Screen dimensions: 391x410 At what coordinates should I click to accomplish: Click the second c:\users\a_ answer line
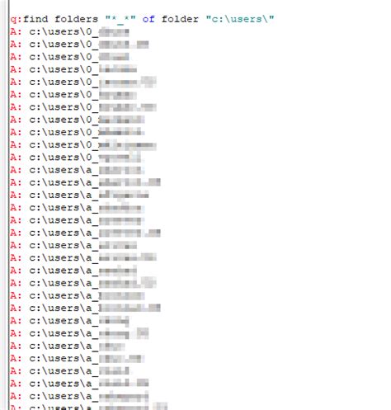(x=85, y=183)
